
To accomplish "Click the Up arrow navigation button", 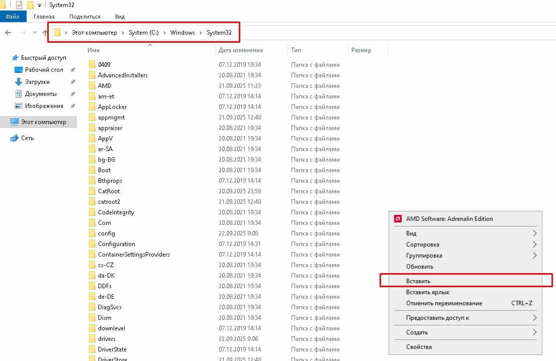I will click(45, 33).
